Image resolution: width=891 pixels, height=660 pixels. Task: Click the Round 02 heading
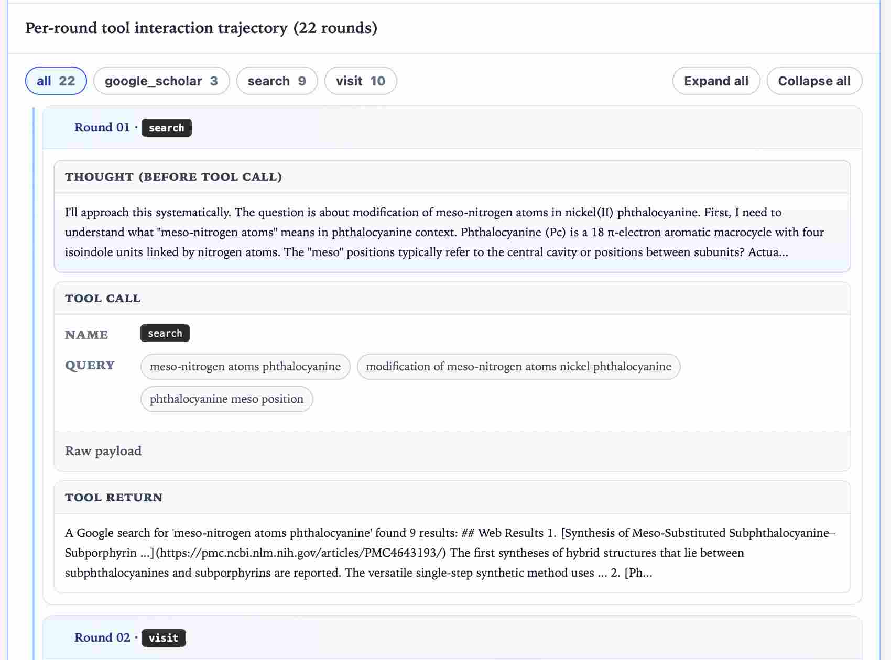click(102, 638)
